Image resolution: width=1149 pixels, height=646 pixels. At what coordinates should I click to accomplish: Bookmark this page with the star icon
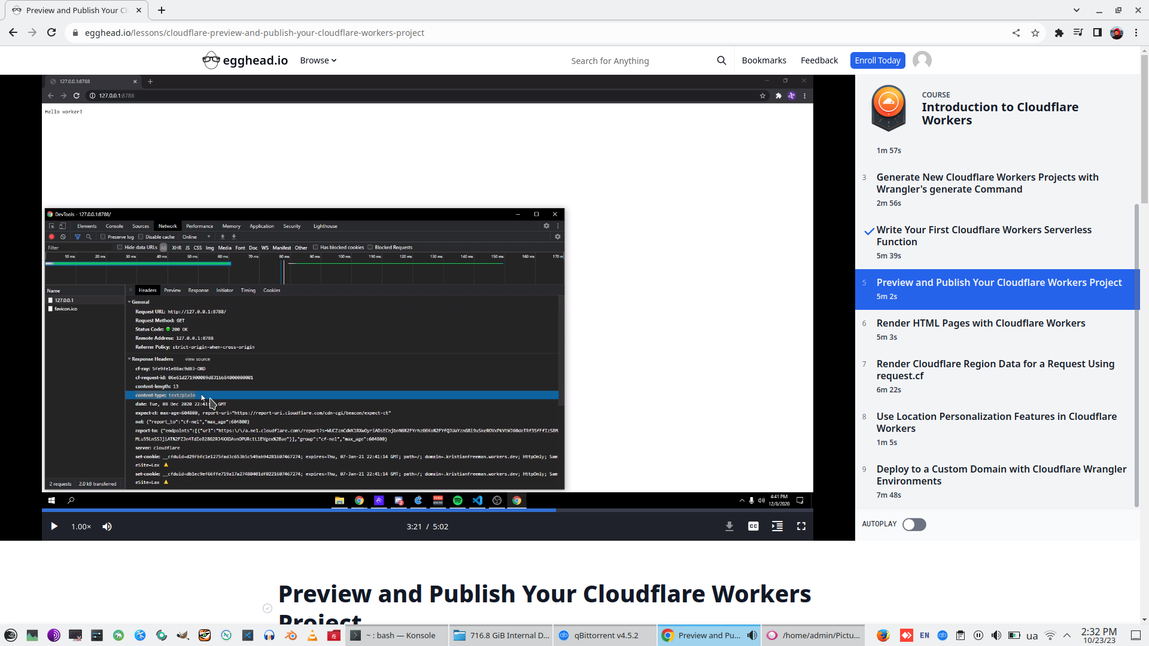(1035, 33)
